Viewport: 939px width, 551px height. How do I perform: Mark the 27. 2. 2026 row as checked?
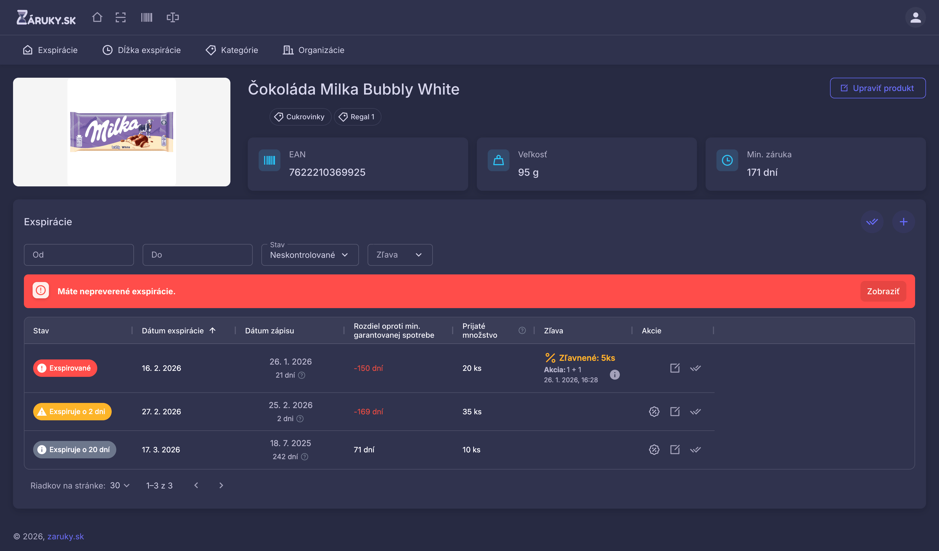(x=695, y=411)
